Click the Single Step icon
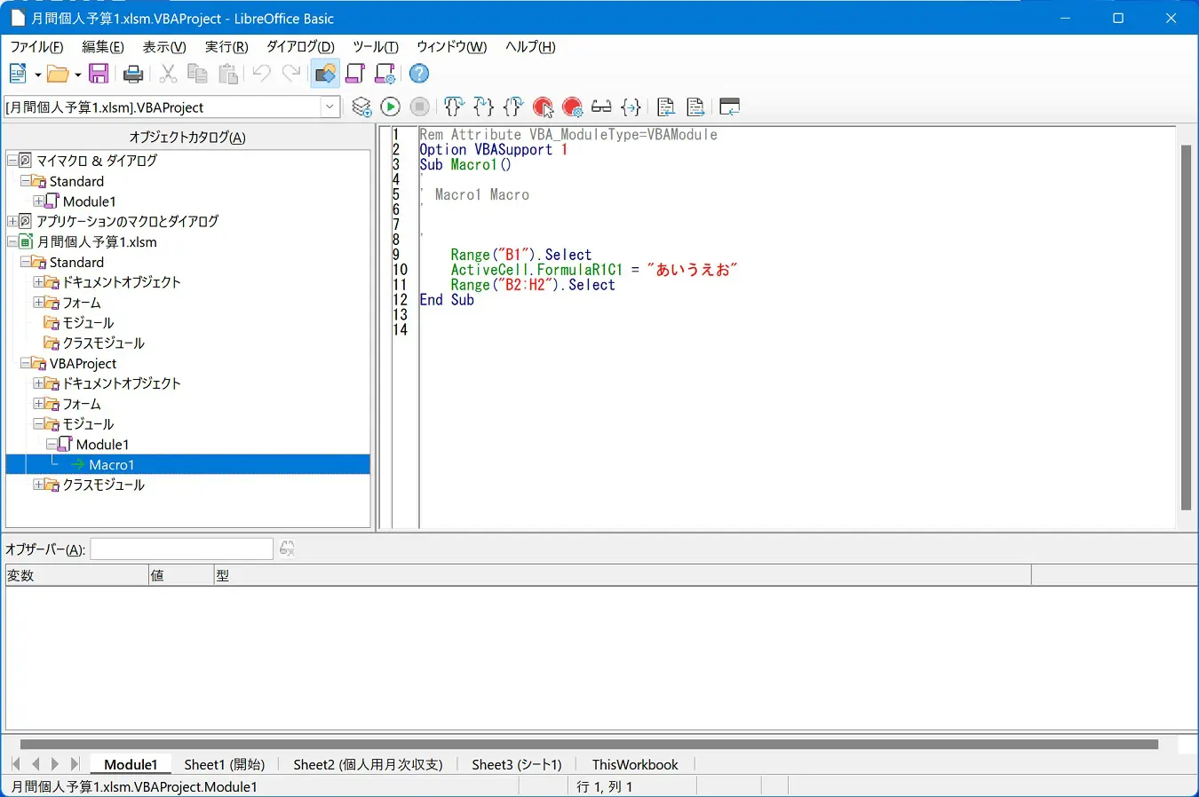 click(484, 107)
